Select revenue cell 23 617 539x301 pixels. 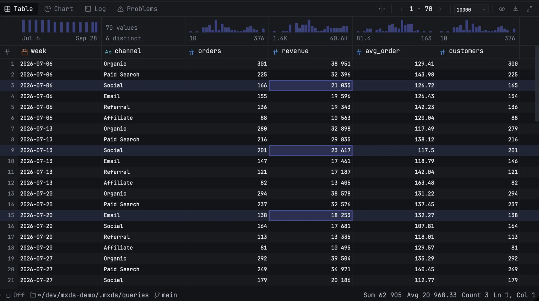[x=311, y=150]
